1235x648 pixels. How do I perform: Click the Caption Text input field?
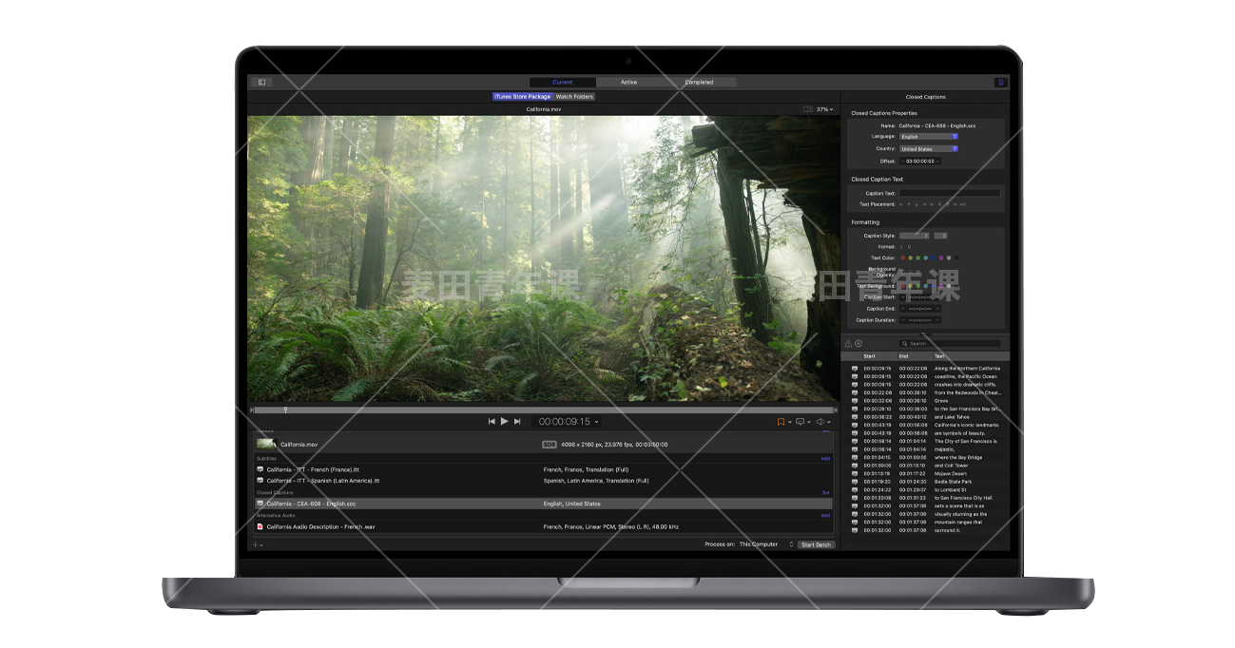(950, 193)
